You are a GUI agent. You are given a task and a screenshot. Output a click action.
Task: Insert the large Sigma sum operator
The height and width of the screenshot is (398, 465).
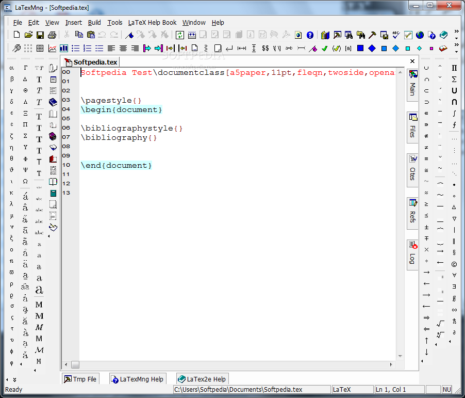click(454, 79)
